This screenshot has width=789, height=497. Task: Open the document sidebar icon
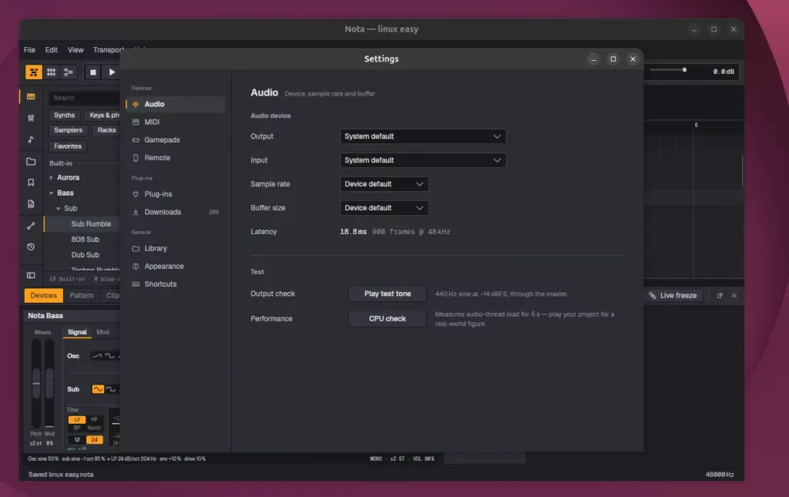tap(31, 203)
